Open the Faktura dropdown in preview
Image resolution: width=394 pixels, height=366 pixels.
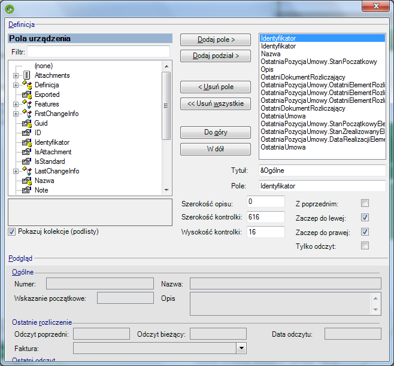pyautogui.click(x=241, y=348)
